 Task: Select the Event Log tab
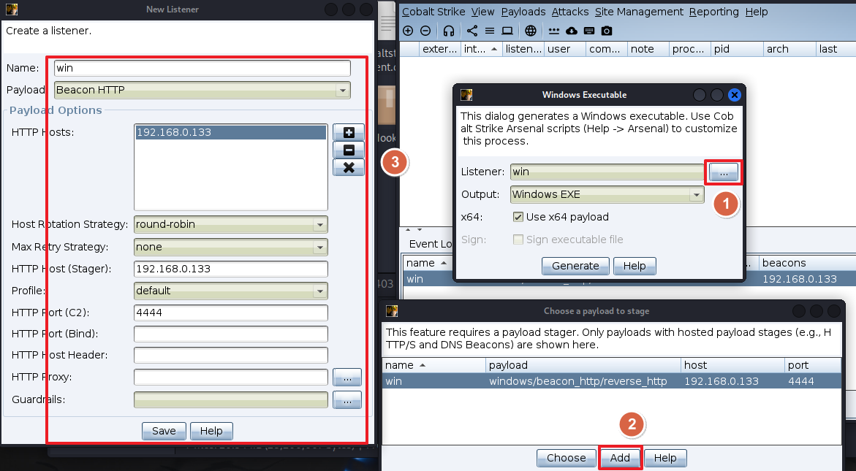click(x=430, y=244)
